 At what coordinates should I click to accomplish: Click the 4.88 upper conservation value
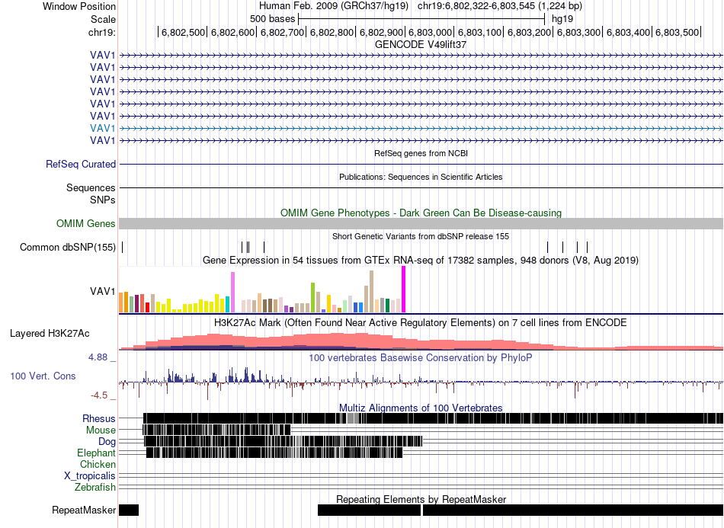pyautogui.click(x=98, y=357)
